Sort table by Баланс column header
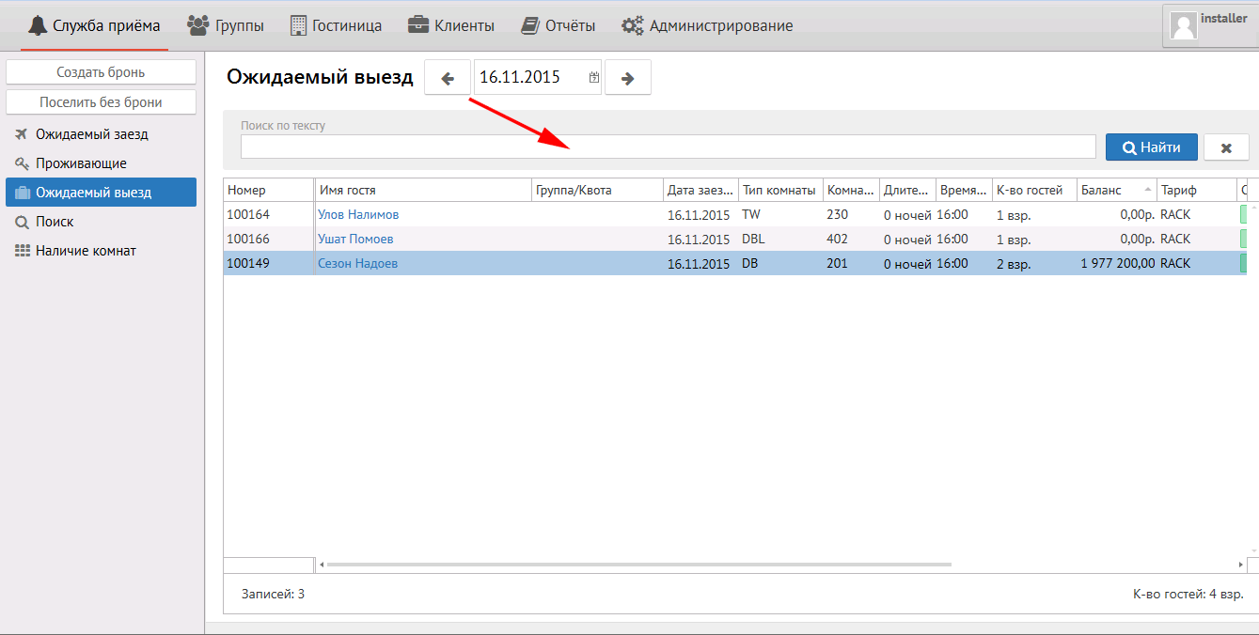 click(1114, 190)
